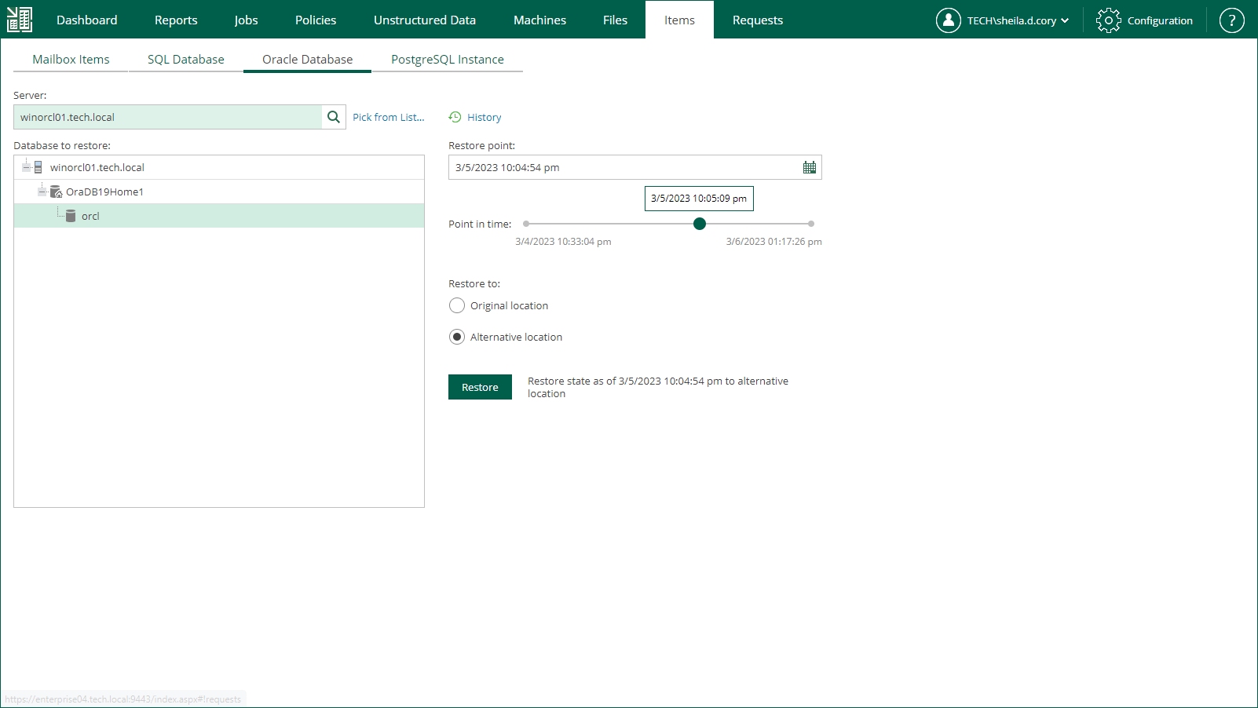
Task: Open the calendar picker for restore point
Action: click(x=809, y=167)
